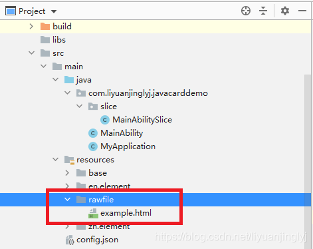Image resolution: width=313 pixels, height=249 pixels.
Task: Click the slice package icon
Action: (93, 107)
